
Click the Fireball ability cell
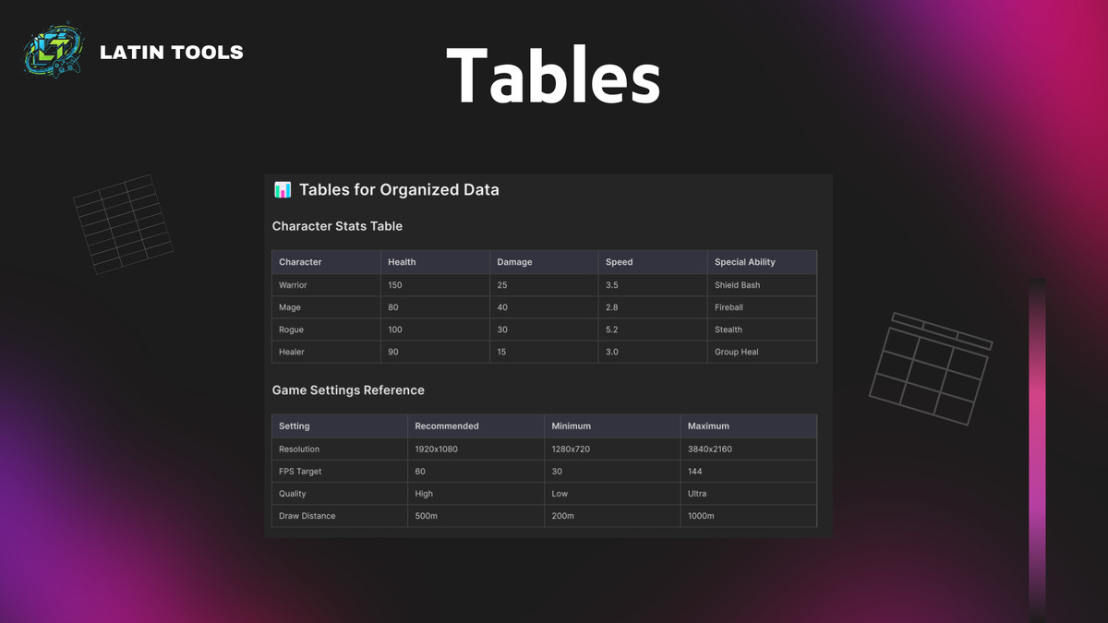729,307
